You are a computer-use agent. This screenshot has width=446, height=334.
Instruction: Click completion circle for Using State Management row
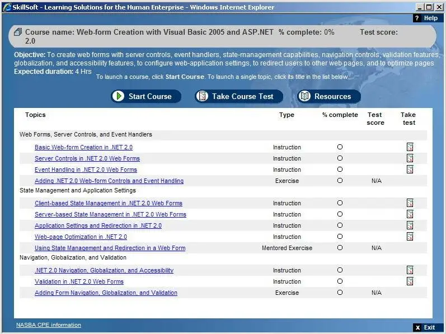tap(340, 248)
